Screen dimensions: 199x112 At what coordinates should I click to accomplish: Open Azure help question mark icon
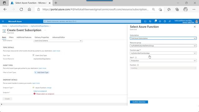coord(165,21)
